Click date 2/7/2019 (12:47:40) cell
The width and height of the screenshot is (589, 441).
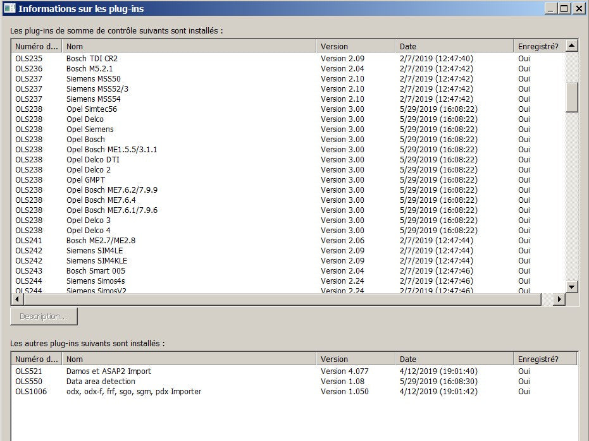[437, 59]
